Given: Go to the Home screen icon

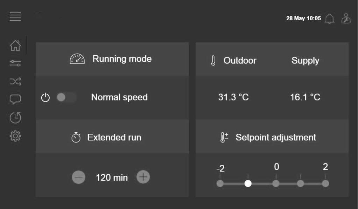Looking at the screenshot, I should pos(15,46).
